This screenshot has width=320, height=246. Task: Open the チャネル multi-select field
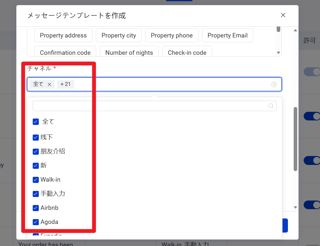154,84
